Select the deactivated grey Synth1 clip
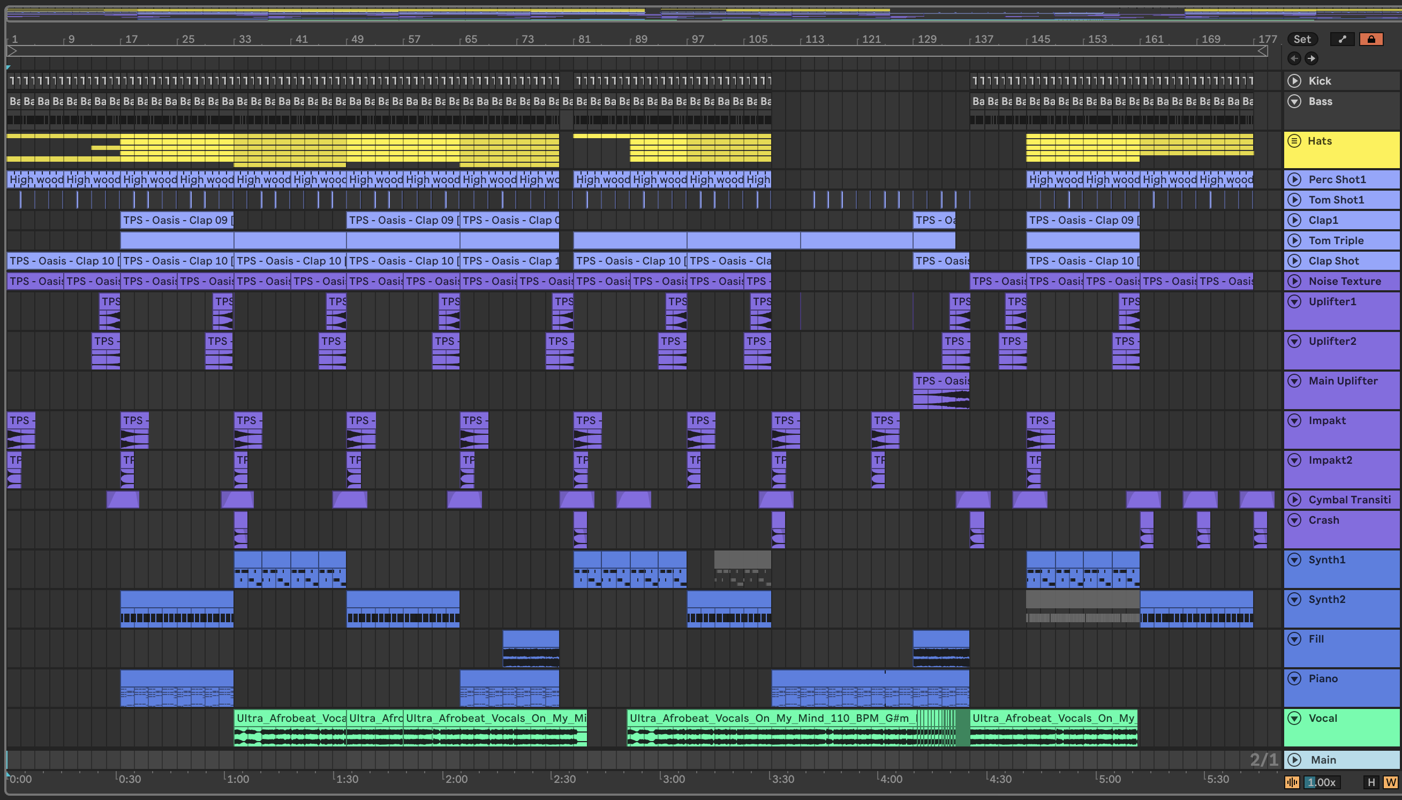The width and height of the screenshot is (1402, 800). 743,569
